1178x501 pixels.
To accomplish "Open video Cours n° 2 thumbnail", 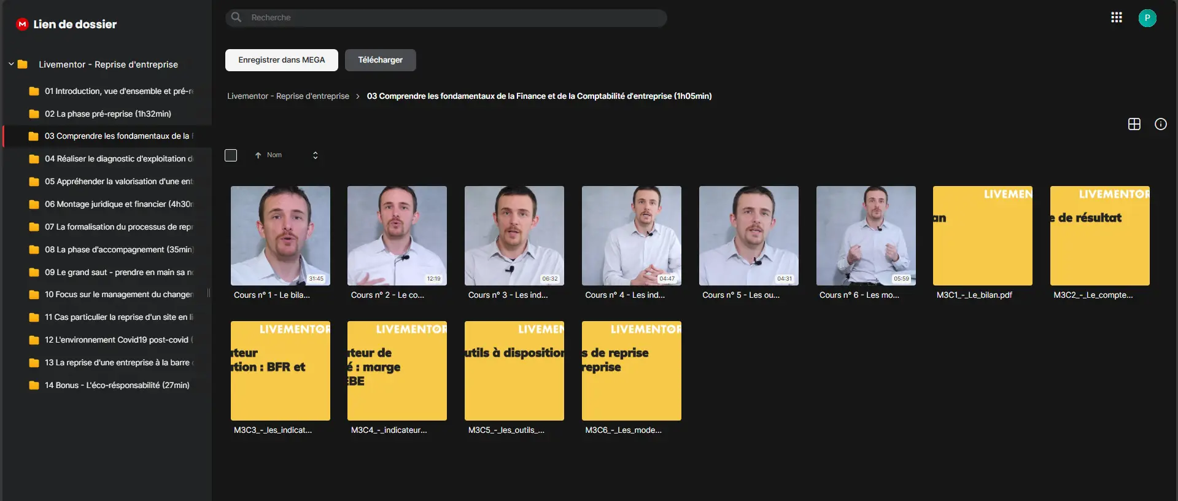I will click(397, 236).
